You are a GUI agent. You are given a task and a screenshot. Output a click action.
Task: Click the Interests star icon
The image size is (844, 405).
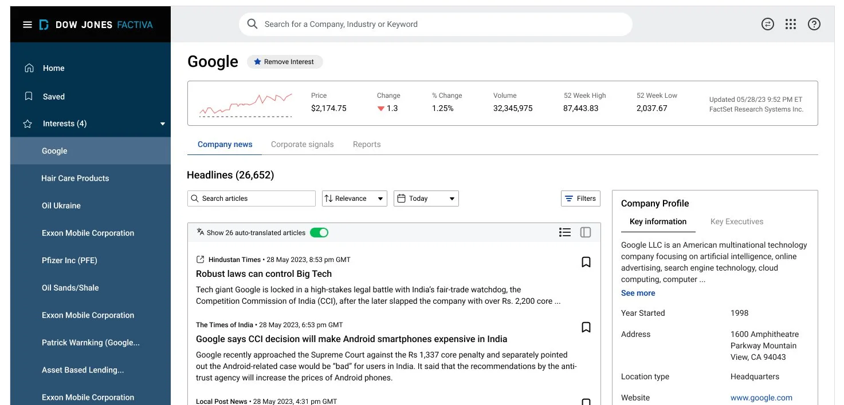point(28,124)
